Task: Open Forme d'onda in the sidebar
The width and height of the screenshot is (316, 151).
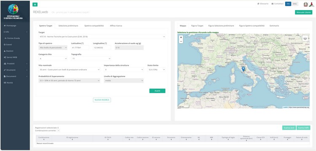Action: point(12,38)
